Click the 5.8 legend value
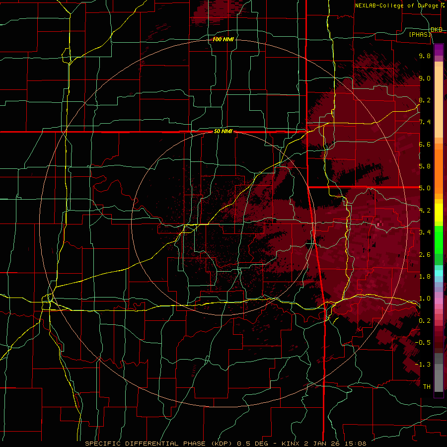This screenshot has width=447, height=447. click(425, 166)
